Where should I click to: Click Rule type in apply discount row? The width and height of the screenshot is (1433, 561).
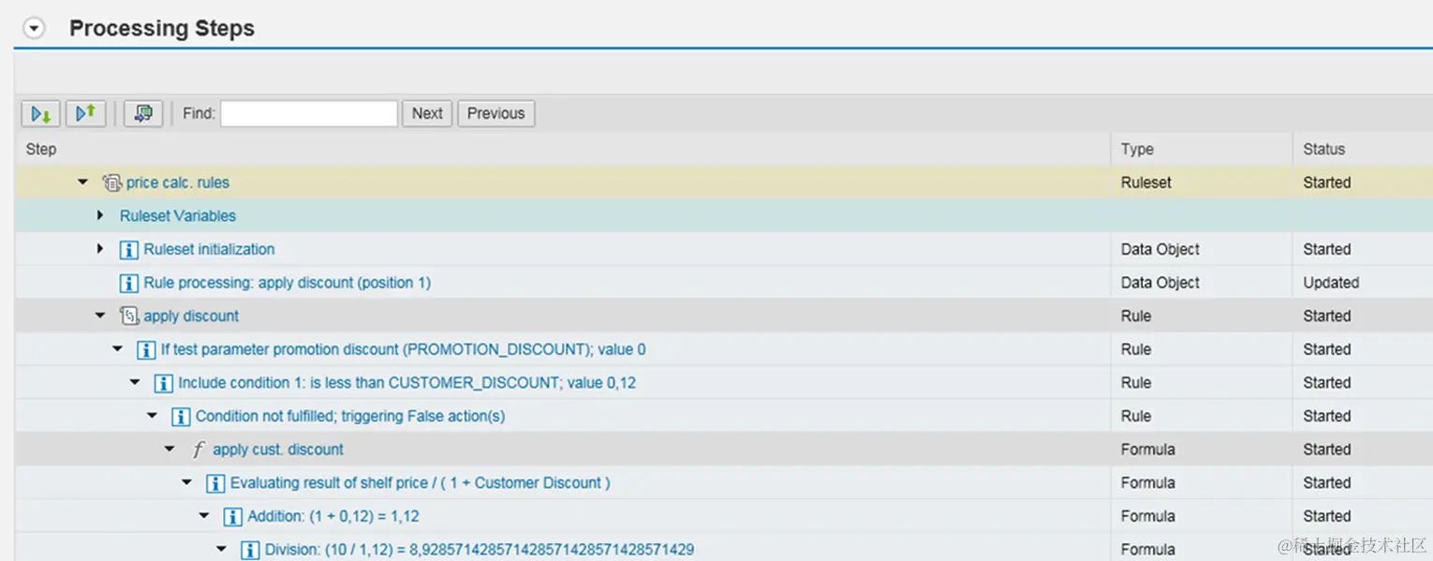[1136, 316]
